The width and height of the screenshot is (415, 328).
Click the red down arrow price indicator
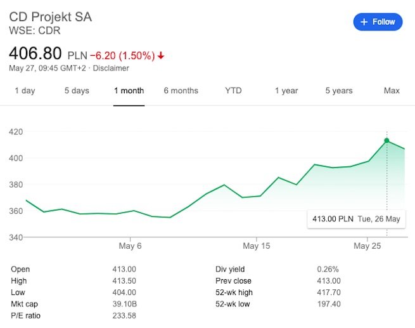161,56
